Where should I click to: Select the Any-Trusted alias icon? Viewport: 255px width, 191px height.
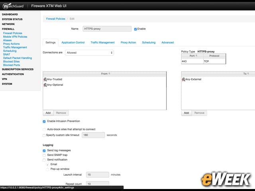(x=45, y=79)
